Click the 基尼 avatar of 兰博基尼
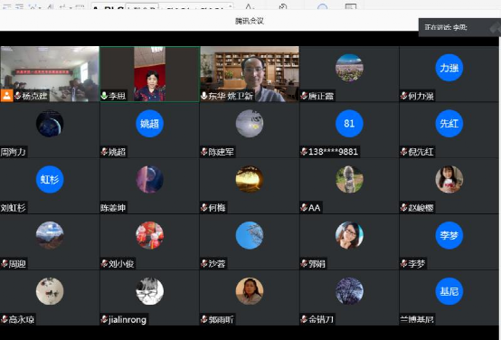The height and width of the screenshot is (340, 501). pos(449,291)
